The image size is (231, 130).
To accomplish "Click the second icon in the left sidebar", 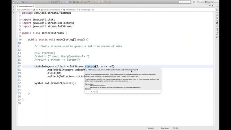I will [x=14, y=10].
